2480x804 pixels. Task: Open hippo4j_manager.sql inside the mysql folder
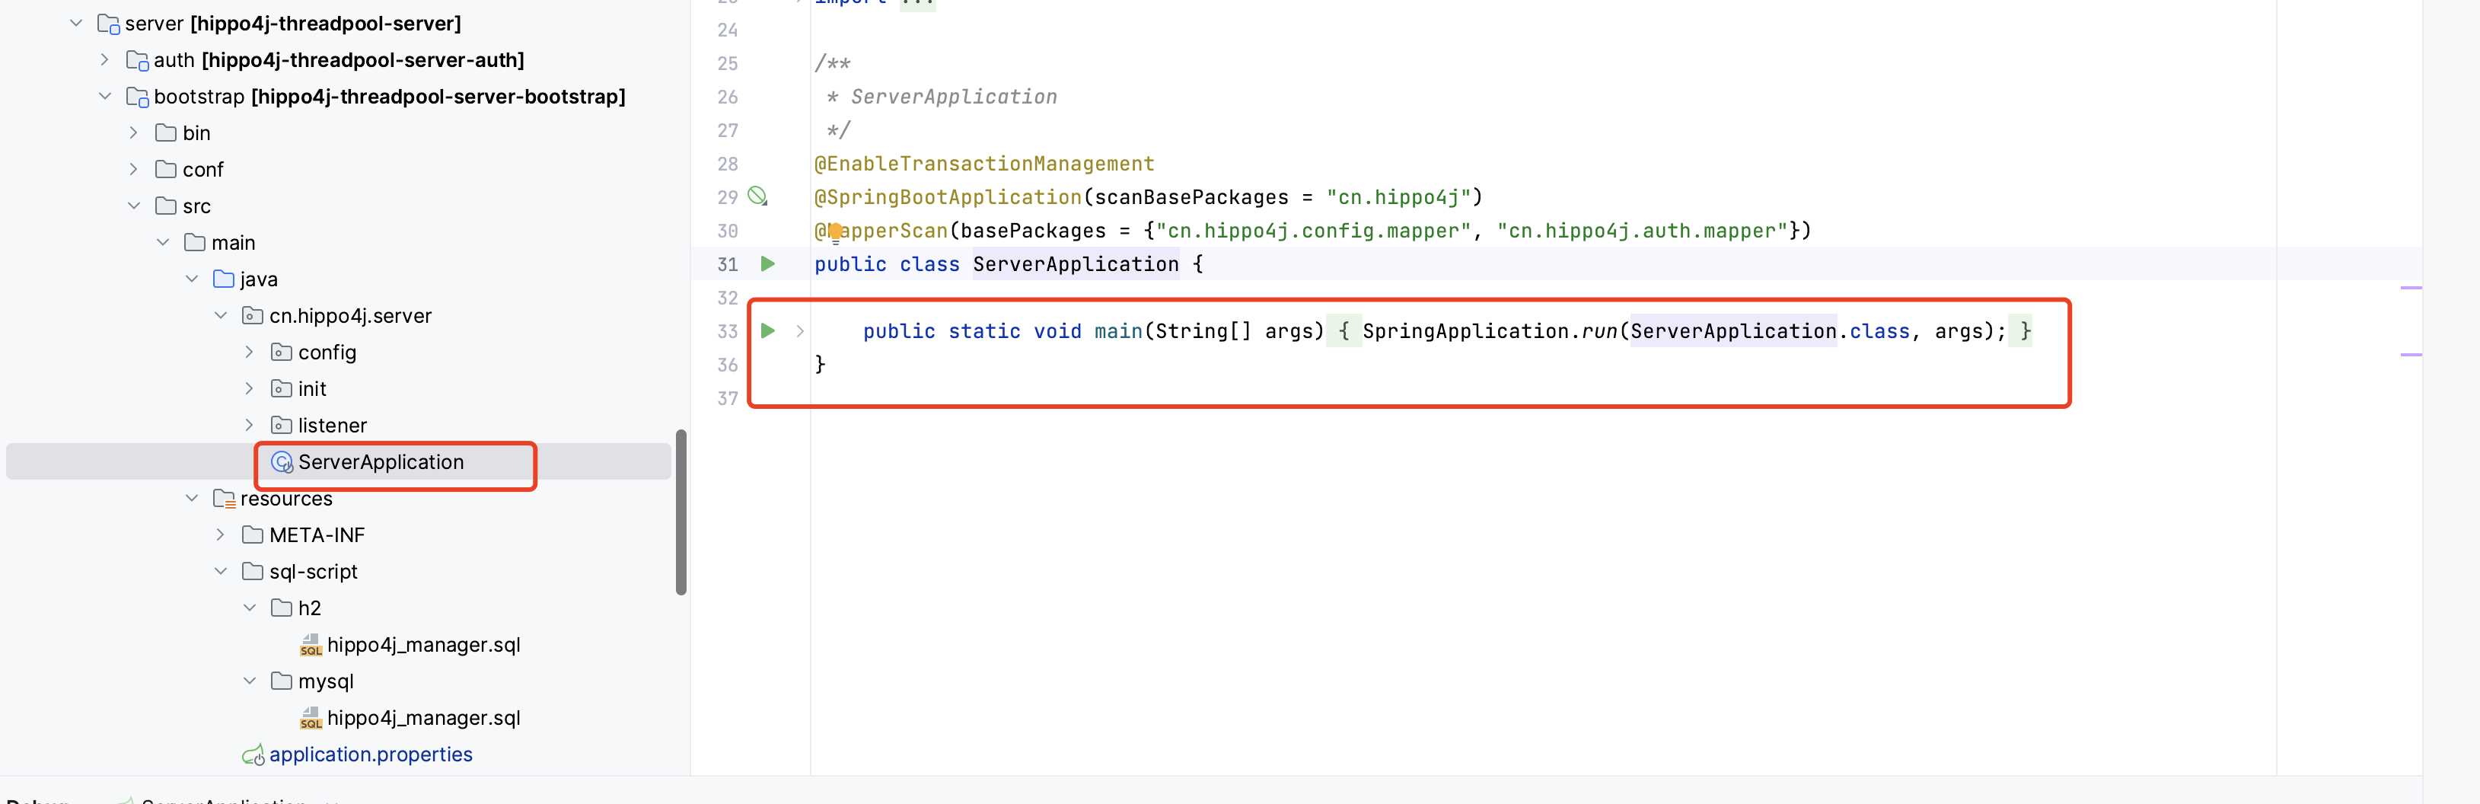point(423,717)
